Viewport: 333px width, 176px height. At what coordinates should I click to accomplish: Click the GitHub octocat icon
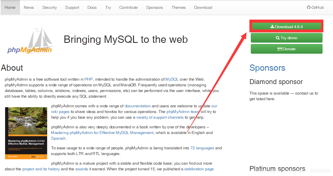tap(309, 7)
